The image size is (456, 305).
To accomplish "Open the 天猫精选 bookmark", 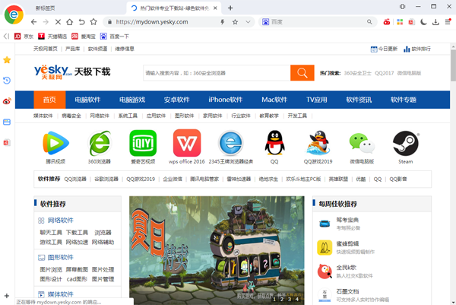I will 52,36.
